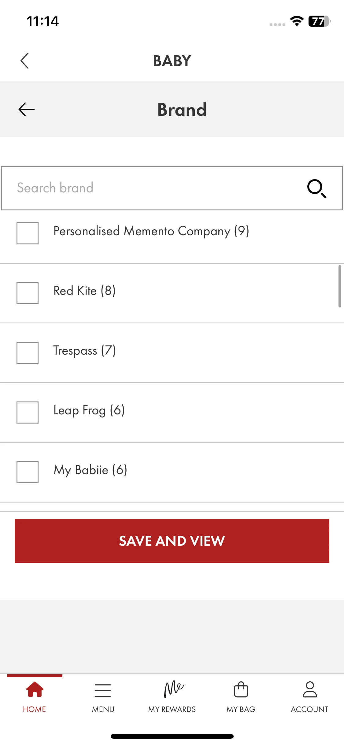The width and height of the screenshot is (344, 746).
Task: Tap the back chevron beside BABY title
Action: point(24,61)
